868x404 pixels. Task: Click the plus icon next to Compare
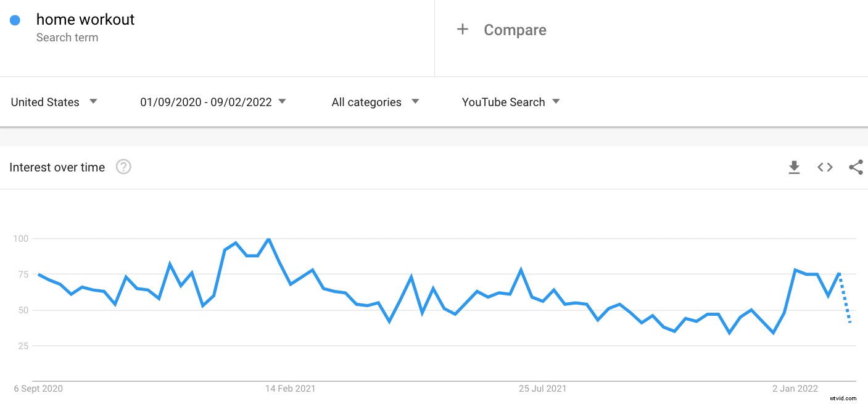tap(463, 29)
